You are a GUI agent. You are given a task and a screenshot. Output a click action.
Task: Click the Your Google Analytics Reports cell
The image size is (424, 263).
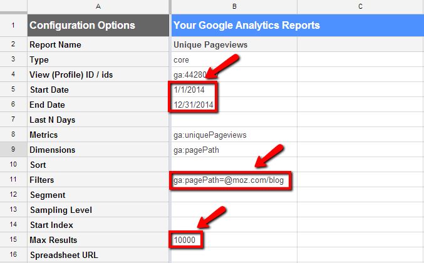tap(246, 26)
